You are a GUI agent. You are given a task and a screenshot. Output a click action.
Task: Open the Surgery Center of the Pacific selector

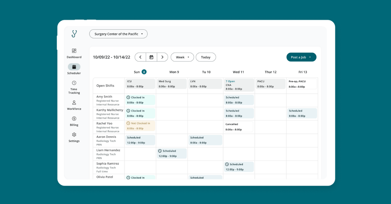click(x=118, y=34)
